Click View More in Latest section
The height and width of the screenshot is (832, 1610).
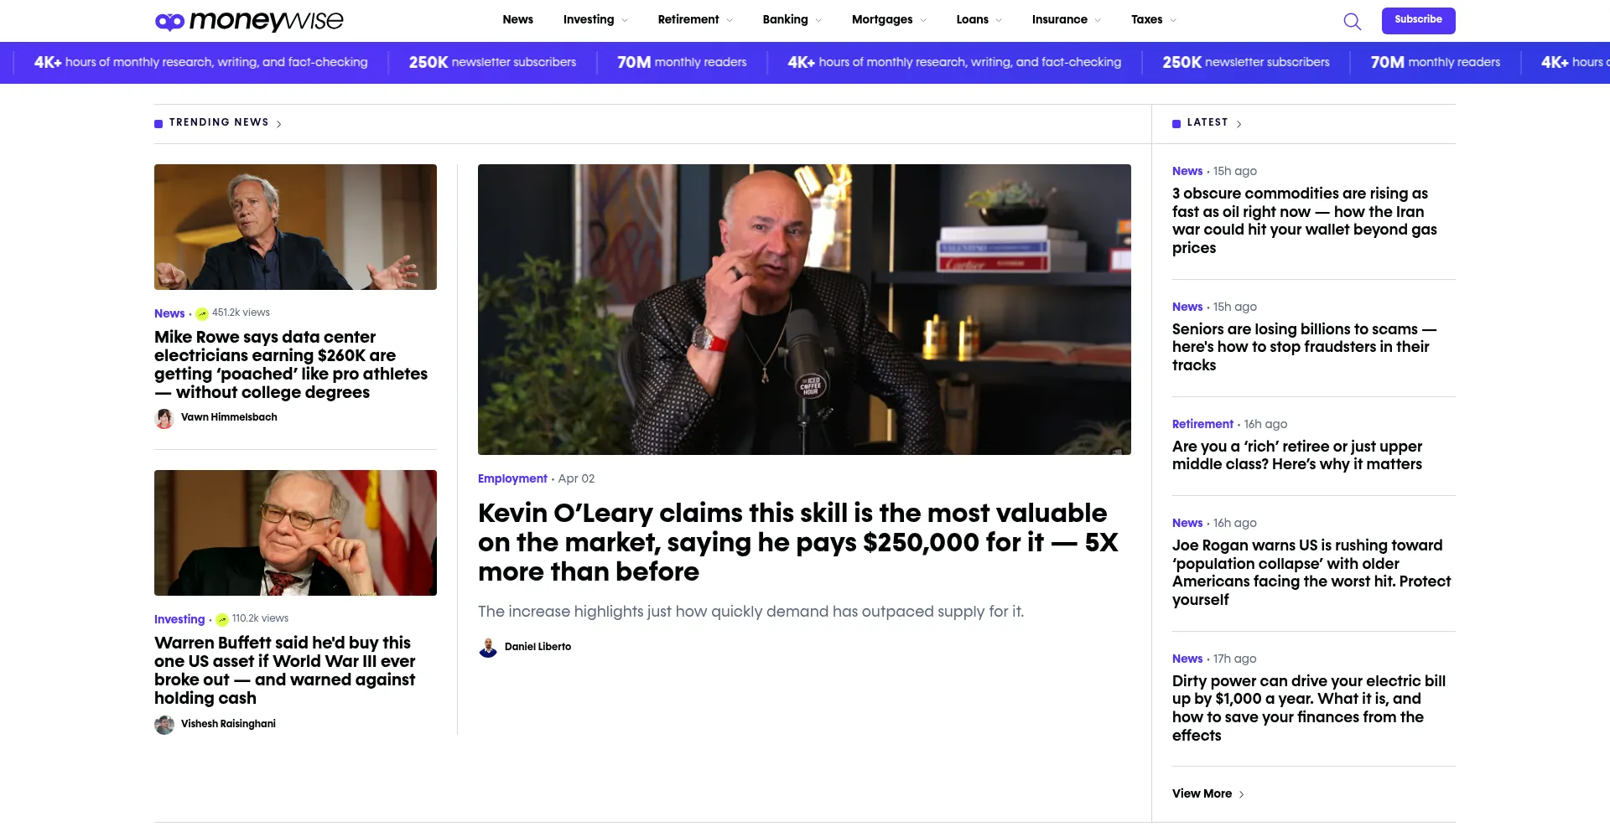[1202, 793]
